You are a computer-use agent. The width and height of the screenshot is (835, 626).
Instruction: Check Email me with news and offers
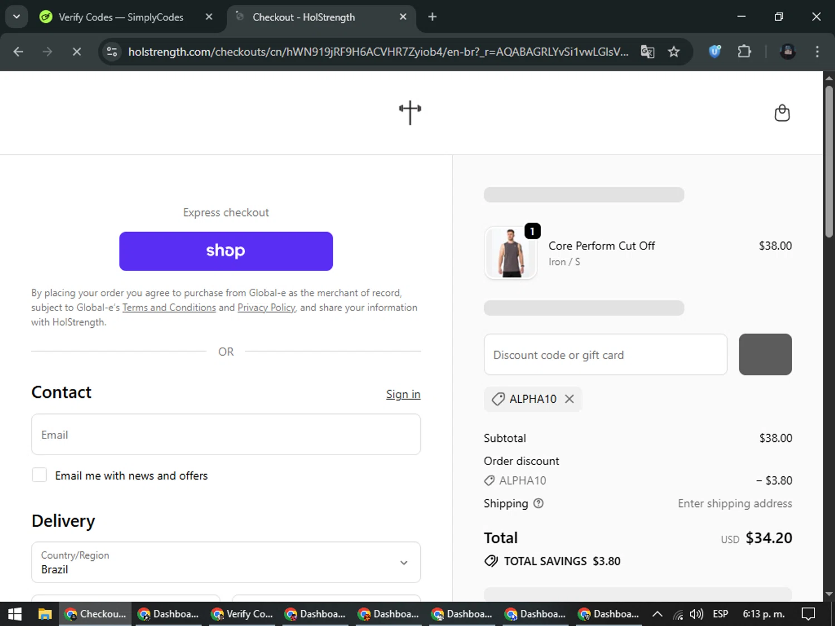[x=40, y=475]
